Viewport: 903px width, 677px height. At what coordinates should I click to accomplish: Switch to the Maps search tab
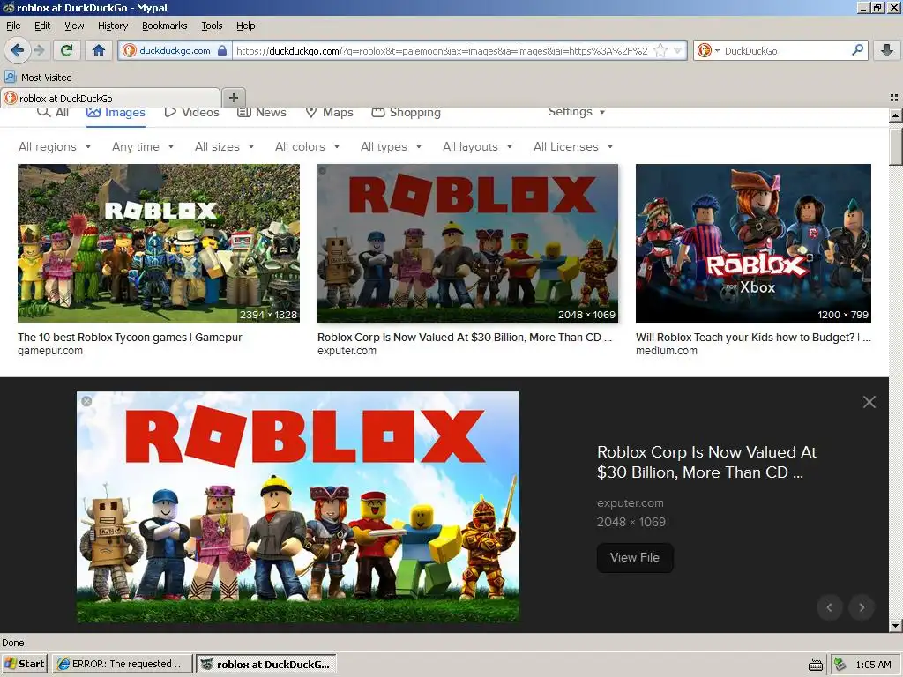[330, 112]
